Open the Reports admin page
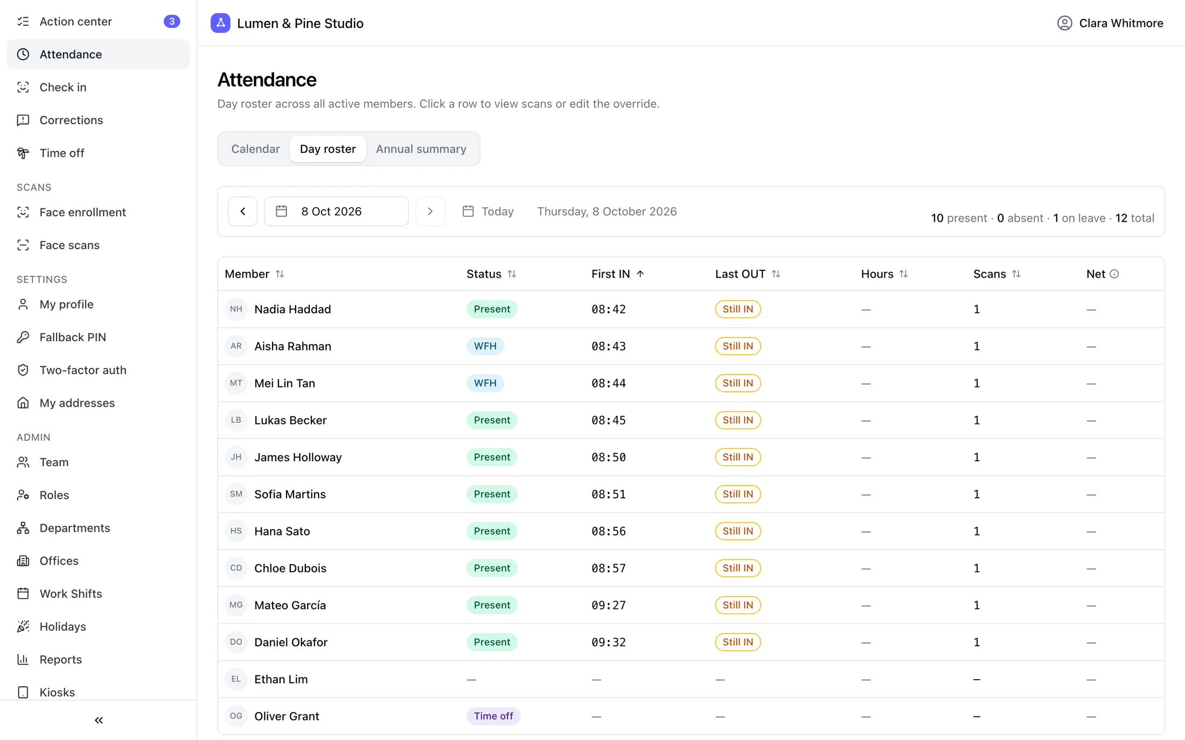 pyautogui.click(x=98, y=659)
